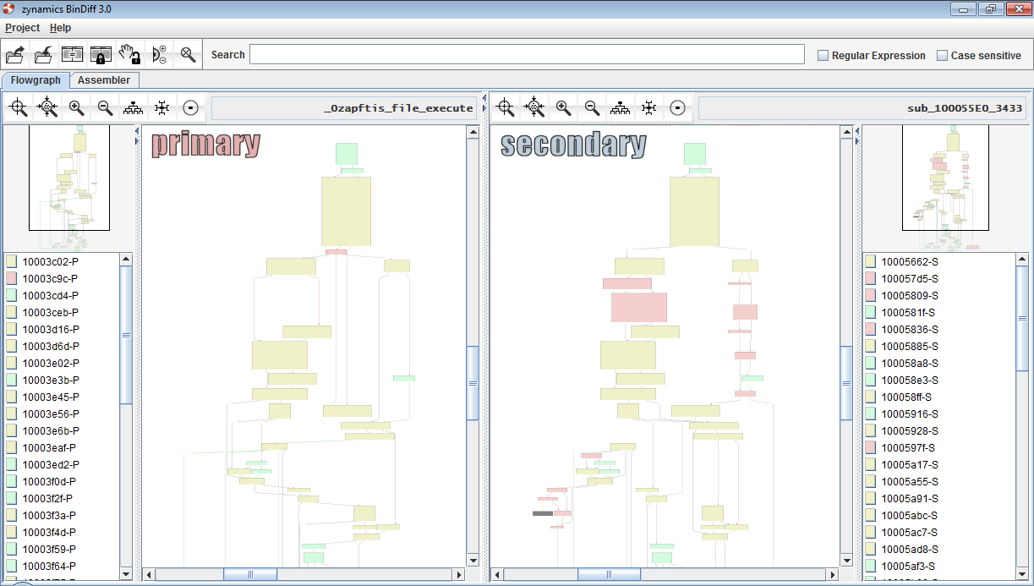Apply orthogonal layout to secondary flowgraph

coord(648,107)
